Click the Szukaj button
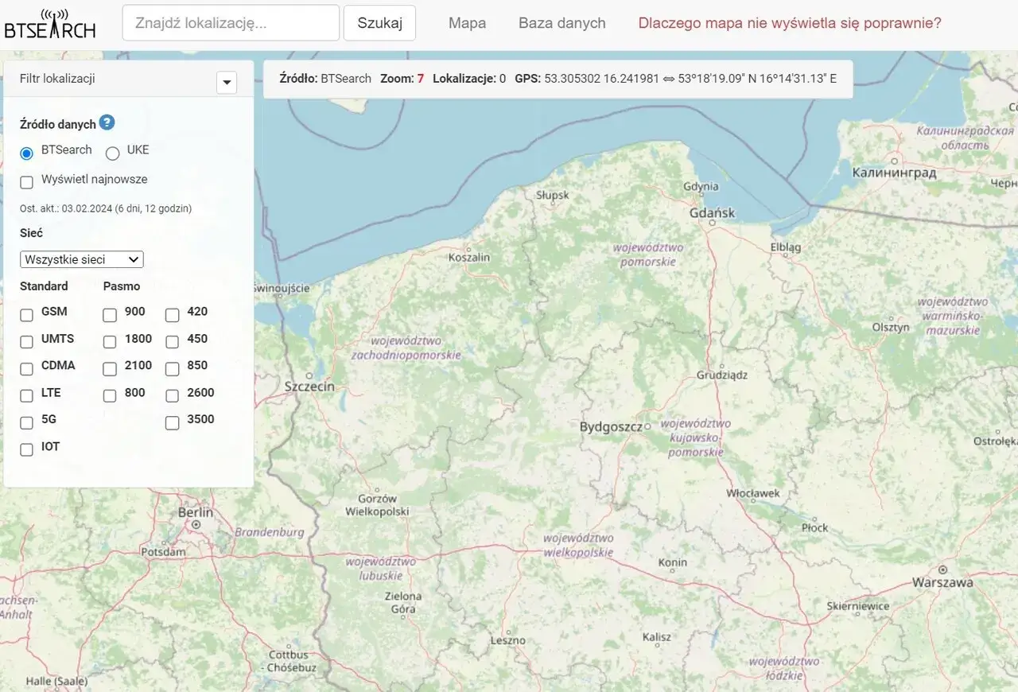Screen dimensions: 1018x692 pos(379,23)
